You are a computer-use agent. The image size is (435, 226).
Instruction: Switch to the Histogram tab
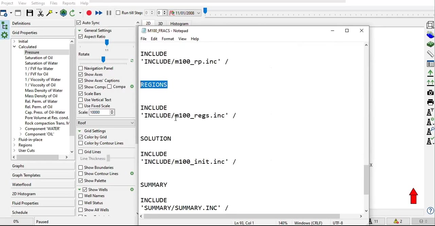(179, 24)
